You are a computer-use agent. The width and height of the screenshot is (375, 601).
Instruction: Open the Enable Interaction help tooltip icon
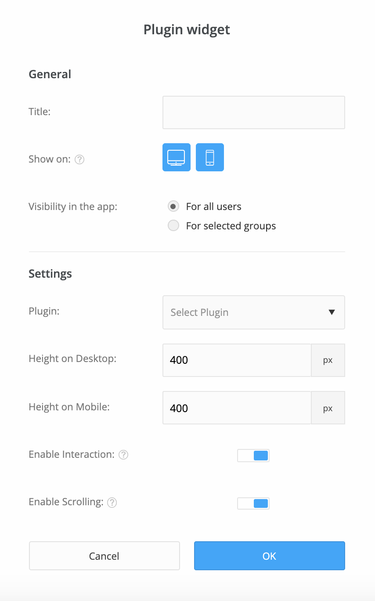tap(123, 454)
